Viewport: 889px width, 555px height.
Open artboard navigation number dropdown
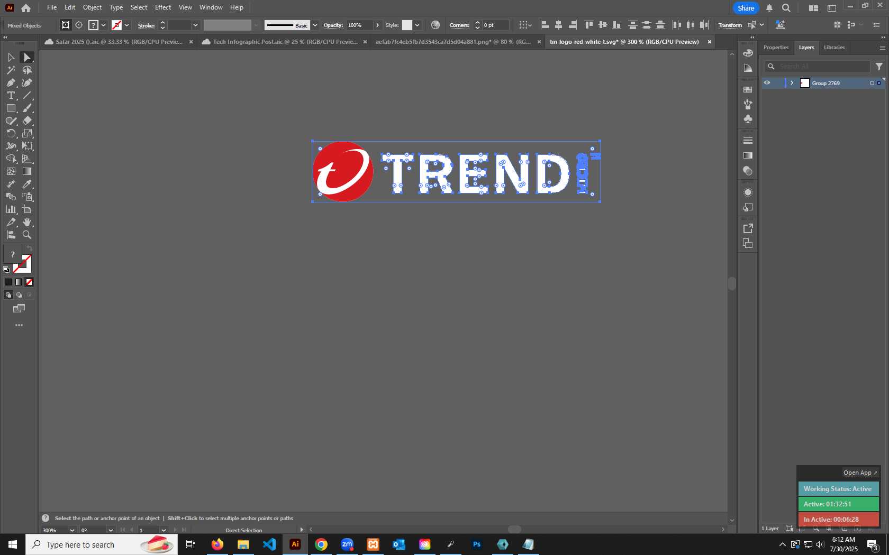[164, 530]
